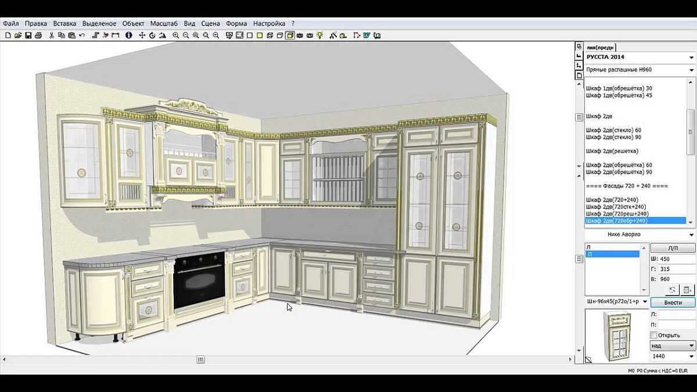Select option Л in the side list
Image resolution: width=697 pixels, height=392 pixels.
point(612,247)
